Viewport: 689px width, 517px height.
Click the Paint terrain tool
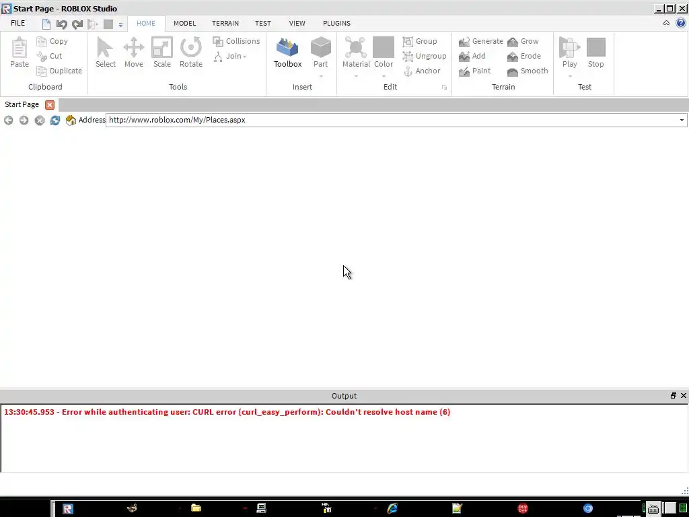click(474, 71)
